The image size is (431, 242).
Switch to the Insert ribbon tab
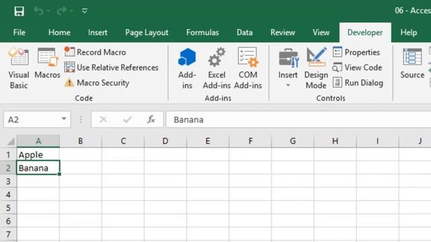pyautogui.click(x=98, y=32)
